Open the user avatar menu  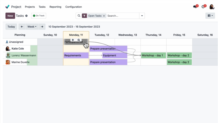point(212,7)
